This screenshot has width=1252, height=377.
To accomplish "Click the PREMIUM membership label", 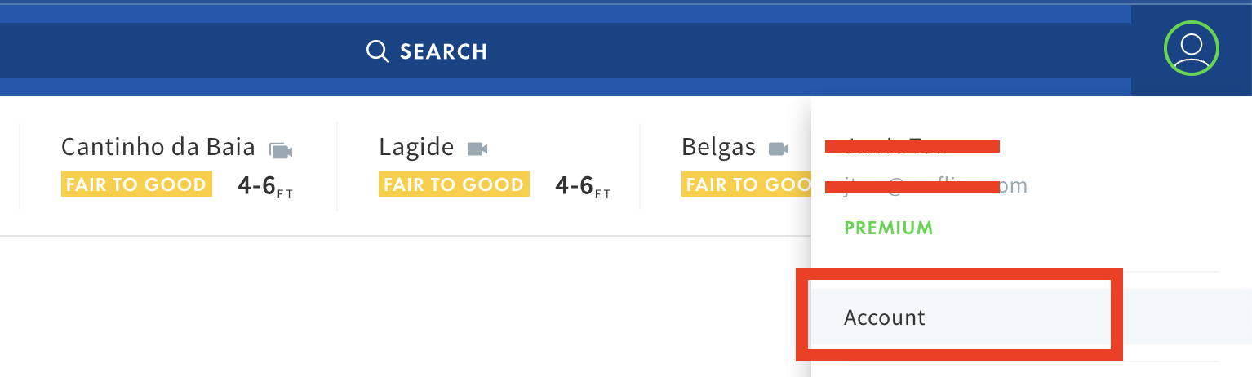I will 888,228.
